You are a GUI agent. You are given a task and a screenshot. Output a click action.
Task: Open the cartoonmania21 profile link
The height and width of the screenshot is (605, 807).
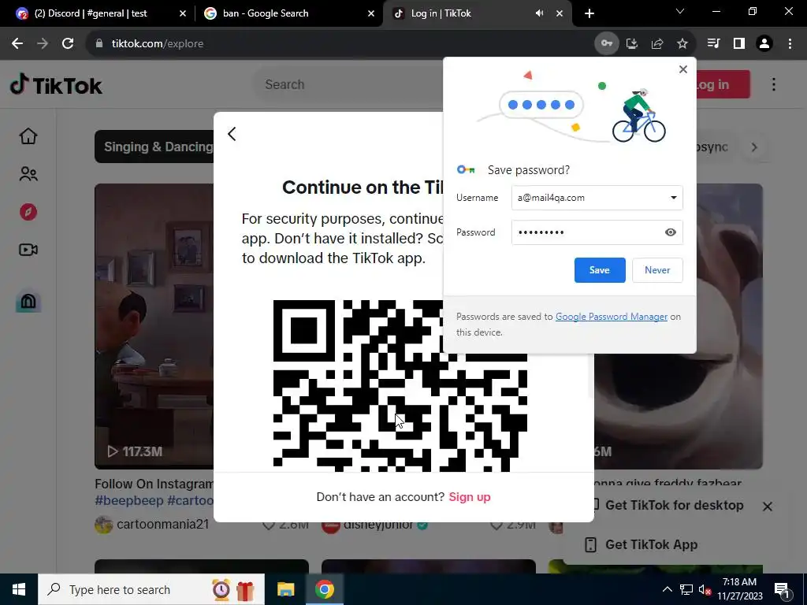pos(162,524)
